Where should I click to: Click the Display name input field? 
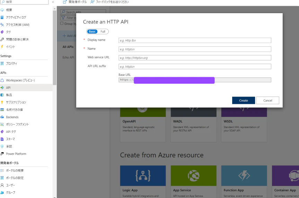pos(195,40)
